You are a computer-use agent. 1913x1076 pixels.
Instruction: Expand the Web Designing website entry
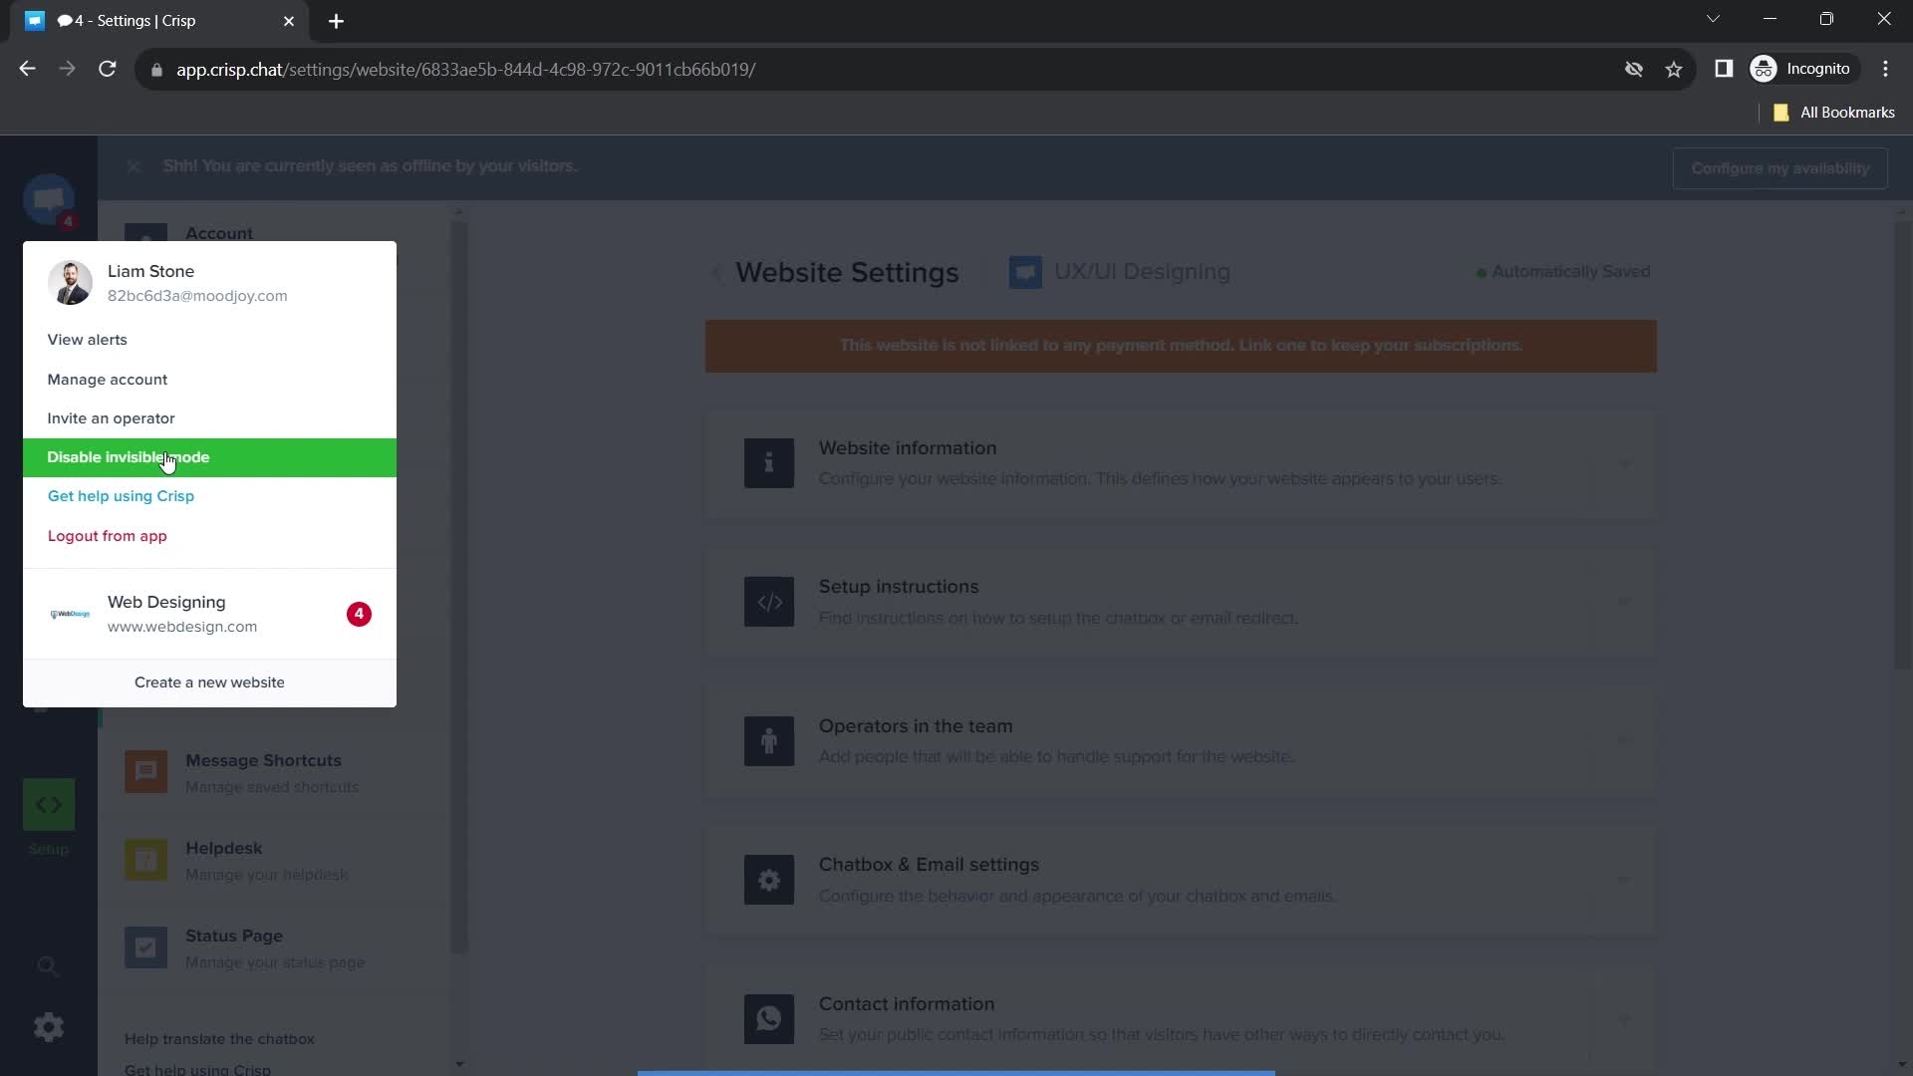(x=209, y=615)
